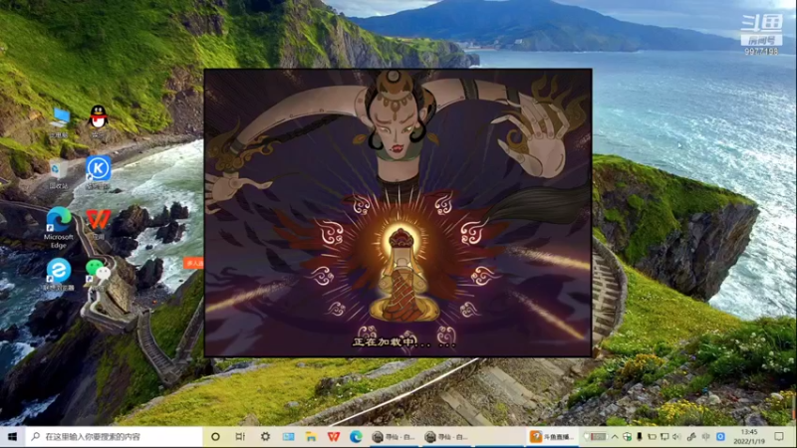Open the WPS icon pinned on the taskbar
Viewport: 797px width, 448px height.
click(334, 436)
